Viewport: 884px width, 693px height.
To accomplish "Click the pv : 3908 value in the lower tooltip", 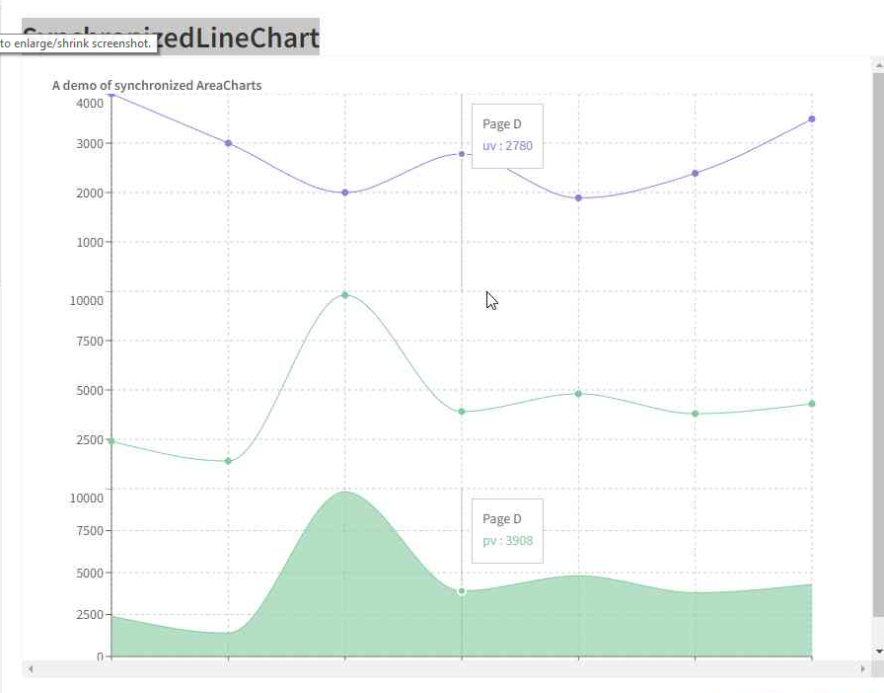I will tap(507, 541).
